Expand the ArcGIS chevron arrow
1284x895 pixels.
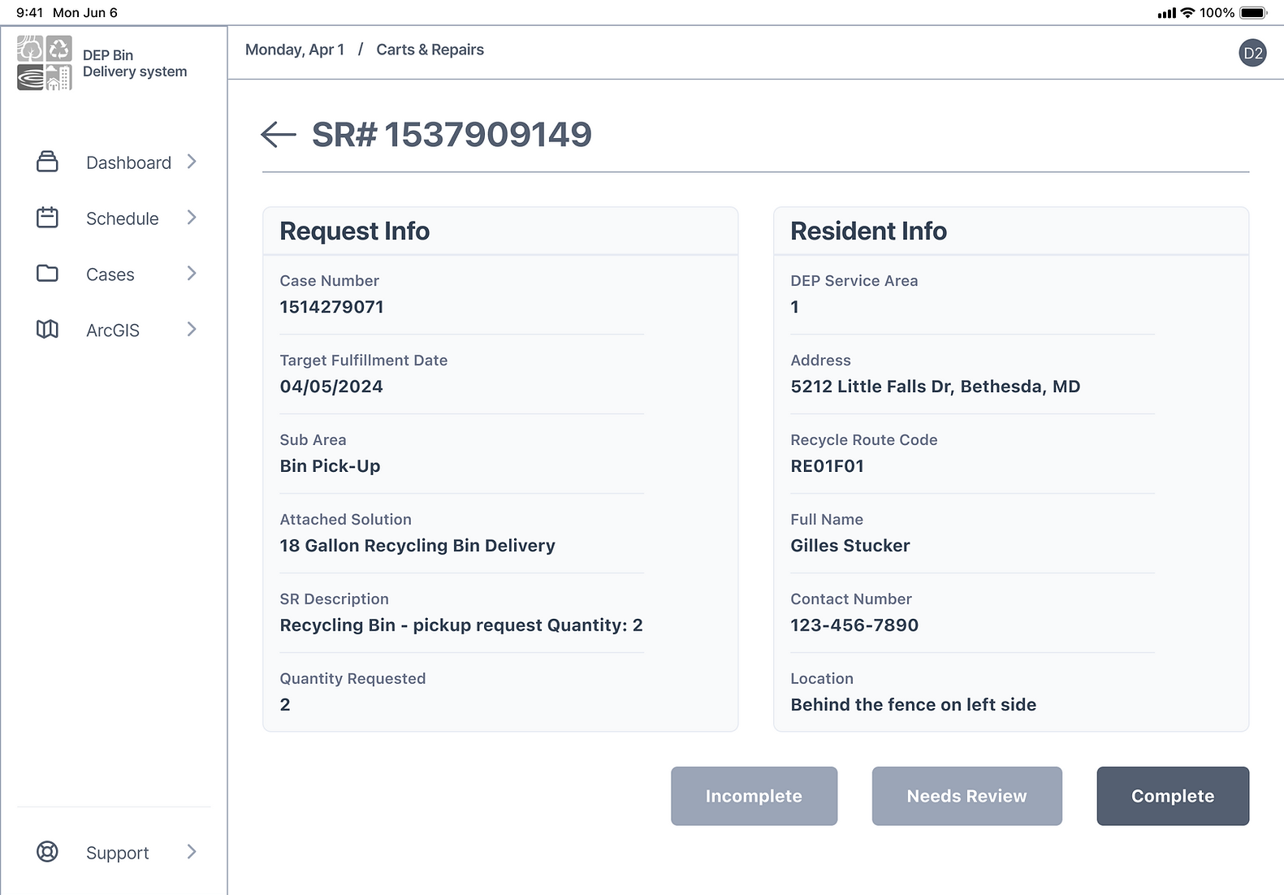coord(192,329)
